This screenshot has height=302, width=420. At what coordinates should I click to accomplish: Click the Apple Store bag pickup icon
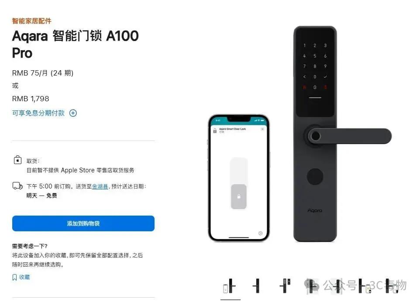coord(17,160)
